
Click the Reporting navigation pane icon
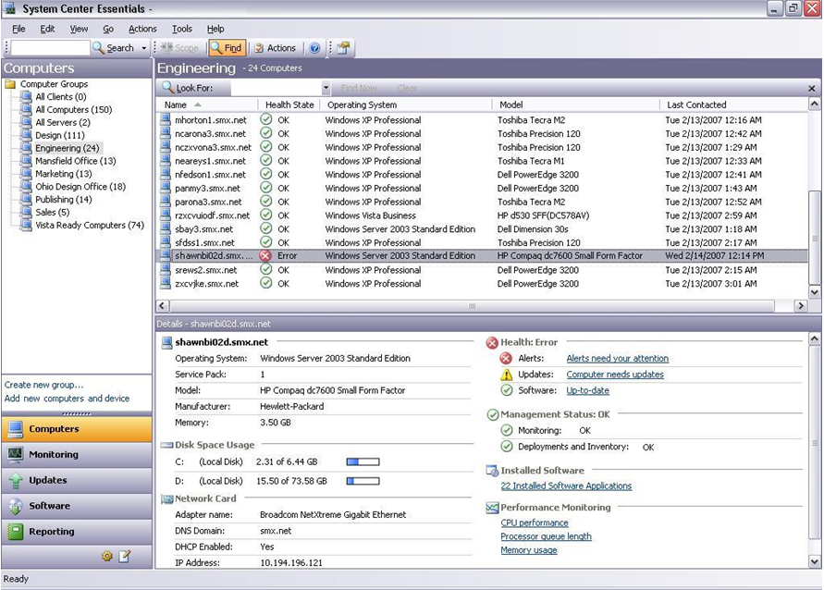tap(15, 532)
